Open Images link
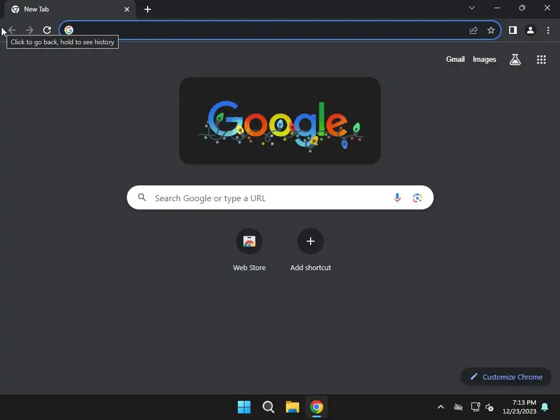 (x=485, y=59)
